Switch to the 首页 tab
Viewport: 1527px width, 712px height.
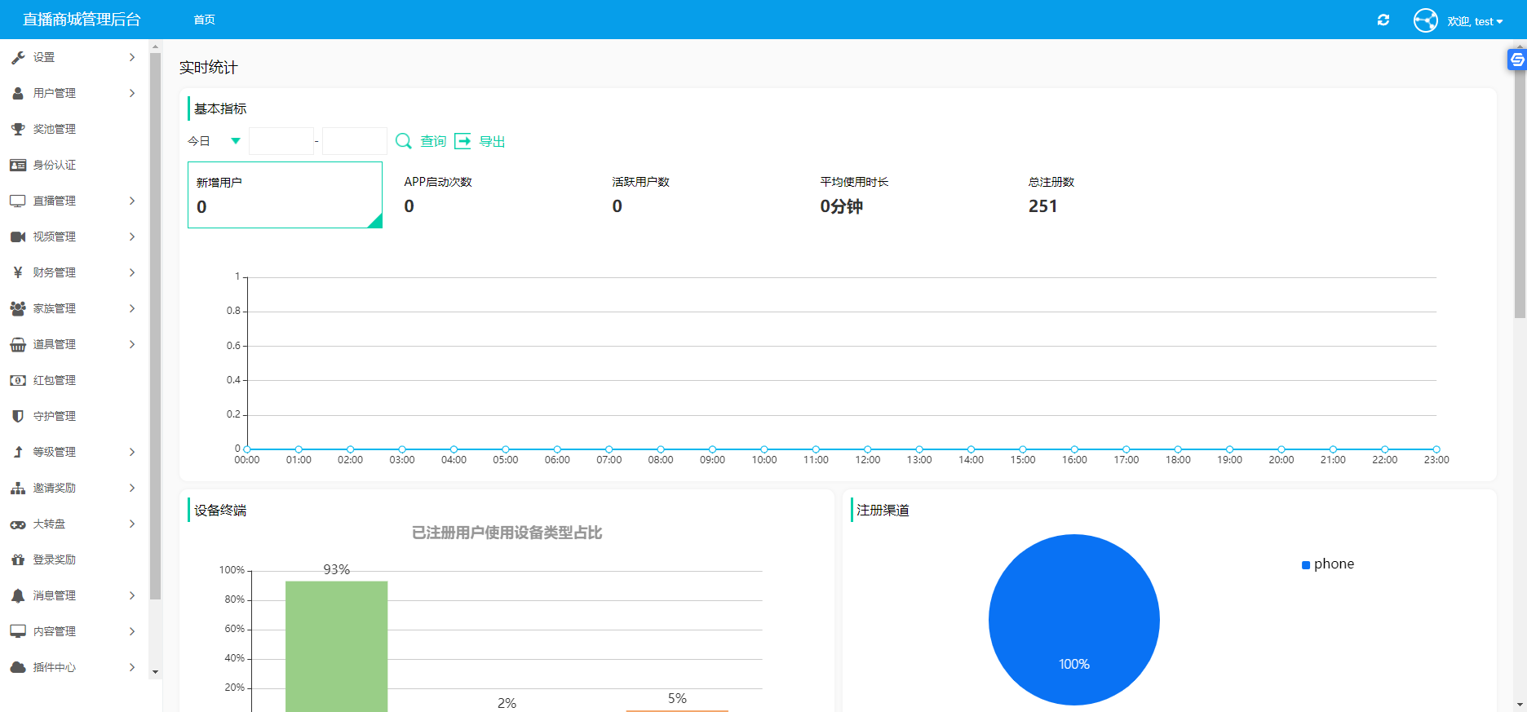click(205, 20)
